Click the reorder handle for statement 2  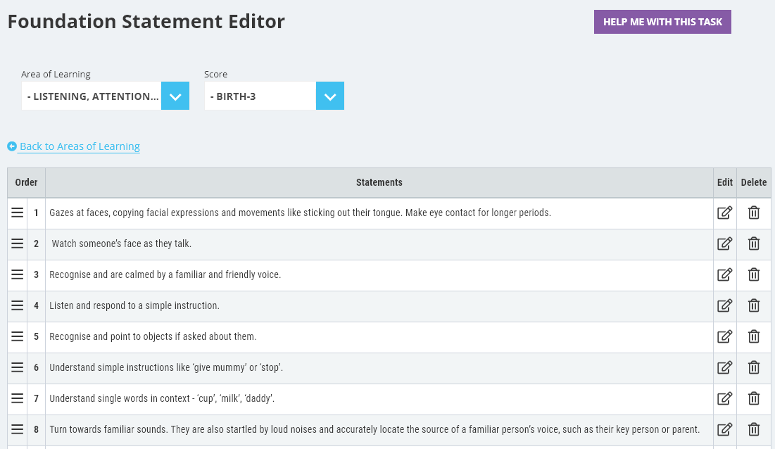pos(18,244)
